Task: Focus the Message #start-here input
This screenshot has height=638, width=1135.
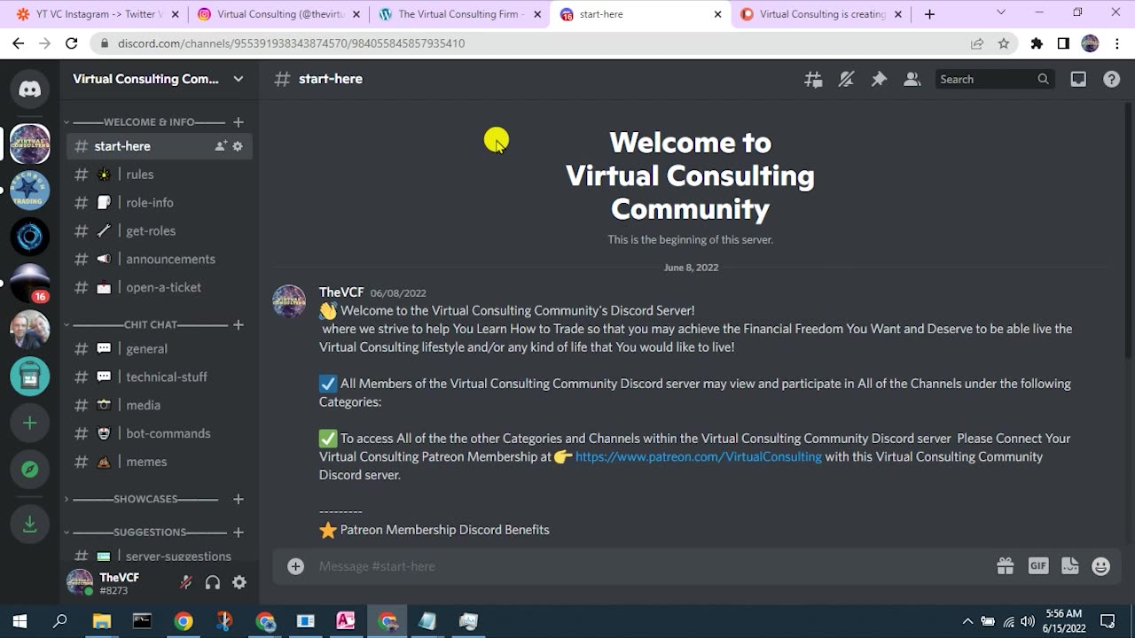Action: click(x=652, y=566)
